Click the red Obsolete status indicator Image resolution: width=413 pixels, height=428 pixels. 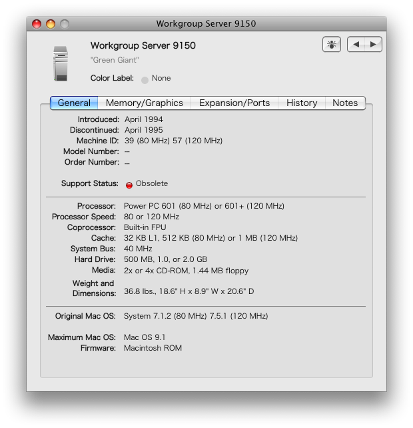pyautogui.click(x=129, y=185)
